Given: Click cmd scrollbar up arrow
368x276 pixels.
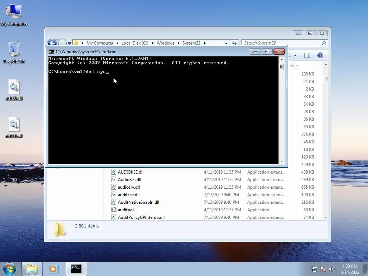Looking at the screenshot, I should (282, 60).
